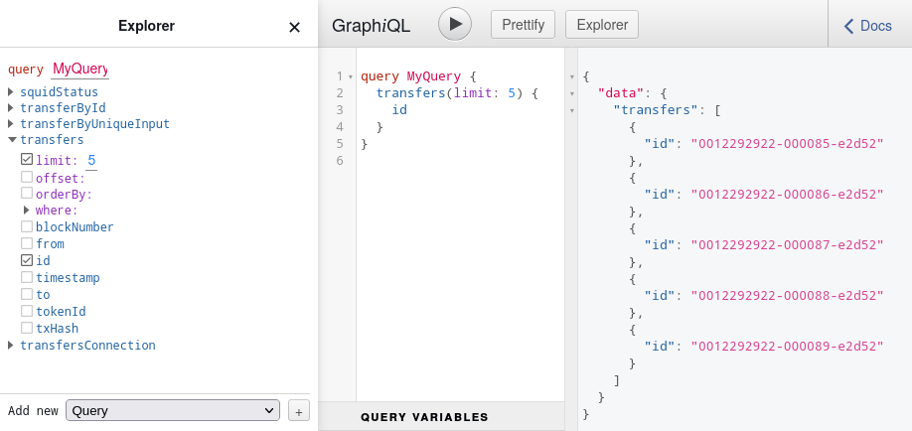Open the Add new Query dropdown
The width and height of the screenshot is (912, 431).
click(x=173, y=410)
